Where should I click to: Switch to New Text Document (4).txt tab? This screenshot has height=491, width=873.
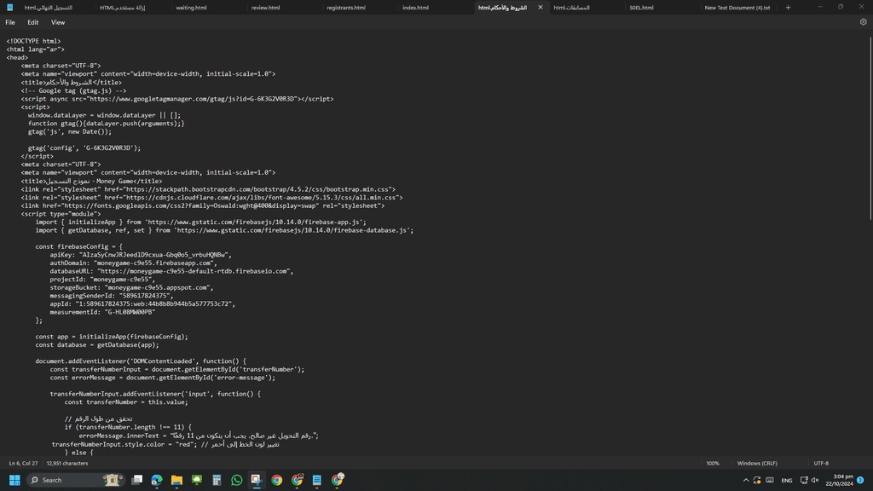coord(737,8)
